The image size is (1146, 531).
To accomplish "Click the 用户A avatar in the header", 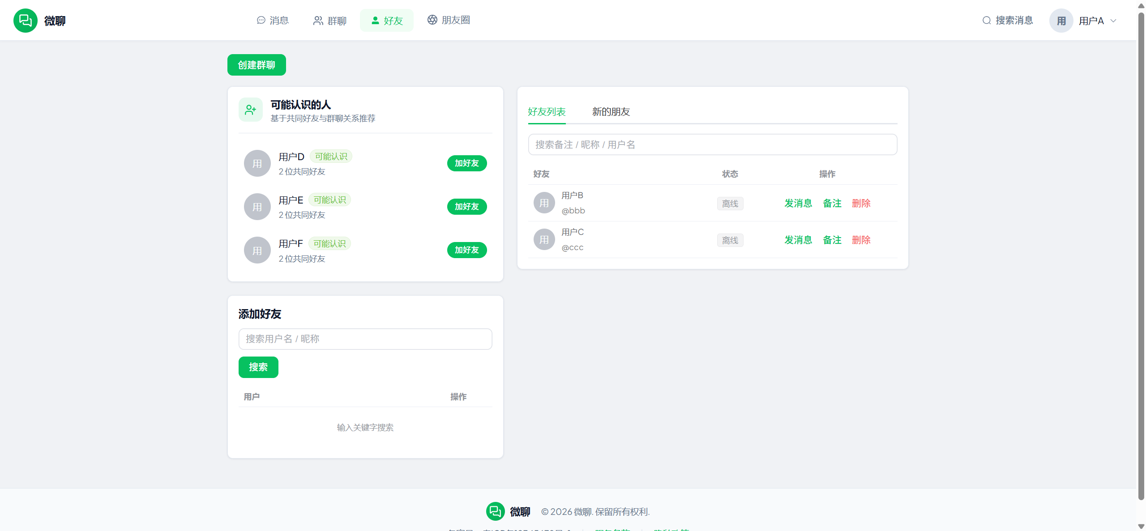I will click(1061, 21).
